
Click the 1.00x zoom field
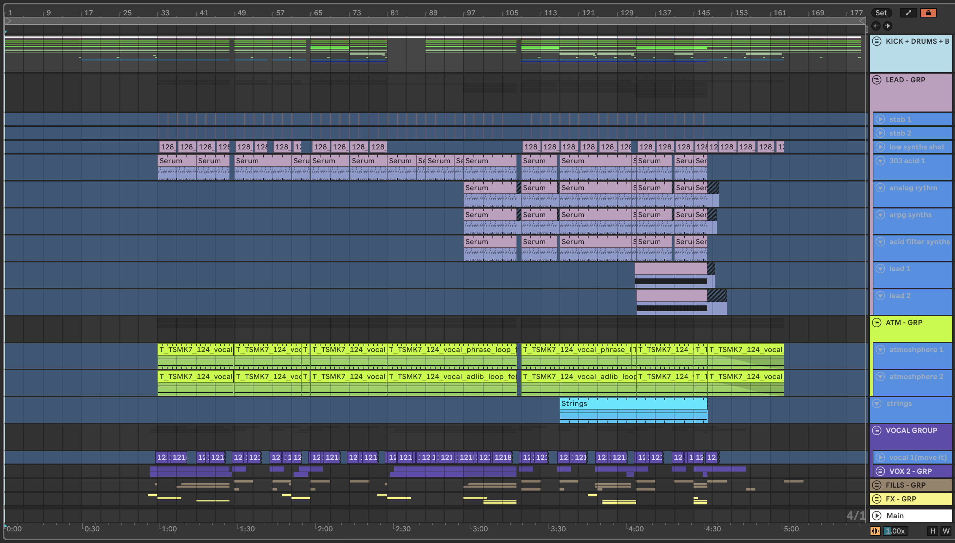(895, 531)
